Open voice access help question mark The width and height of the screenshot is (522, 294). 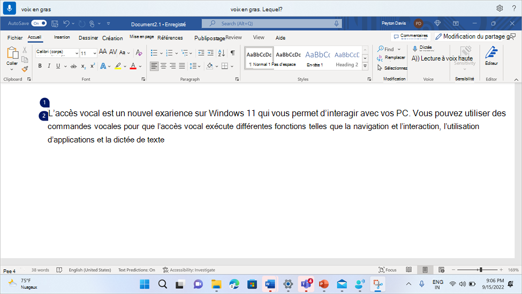pos(513,9)
